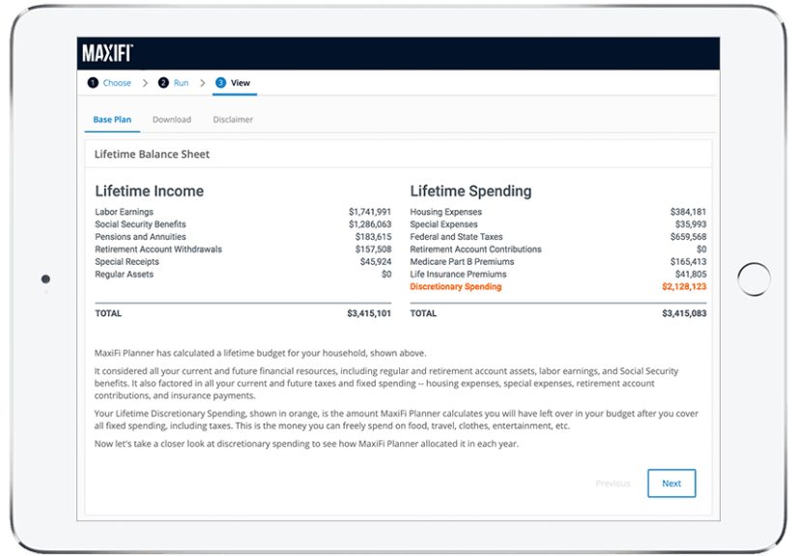Viewport: 797px width, 556px height.
Task: Click the $35,993 value
Action: point(691,224)
